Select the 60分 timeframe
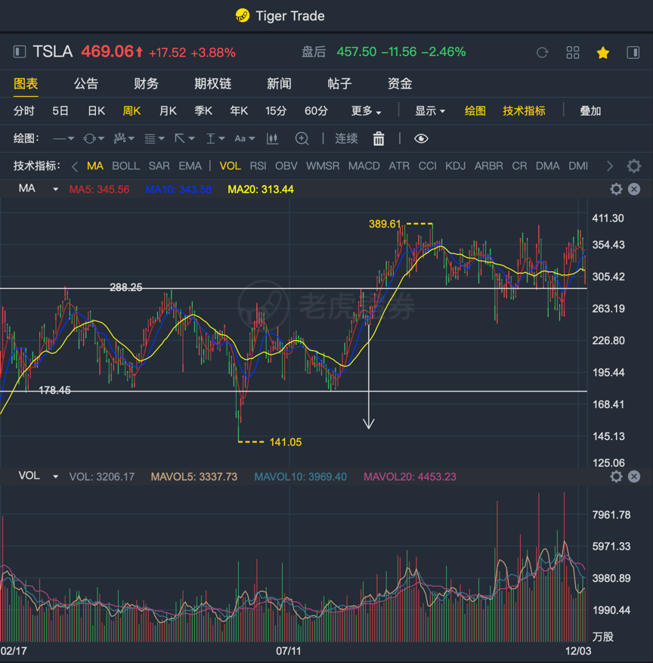The image size is (653, 663). point(316,111)
